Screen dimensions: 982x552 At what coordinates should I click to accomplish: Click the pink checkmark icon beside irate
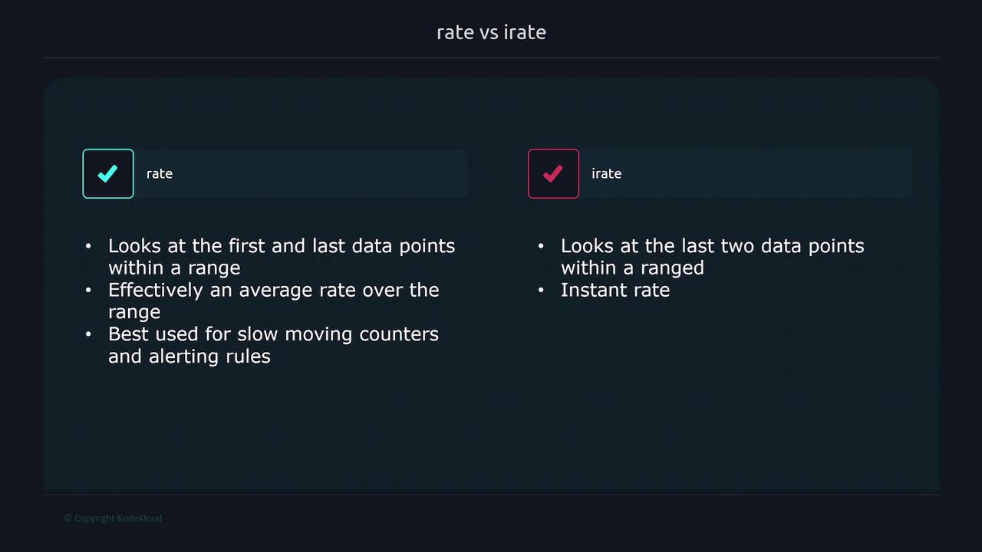[x=553, y=174]
